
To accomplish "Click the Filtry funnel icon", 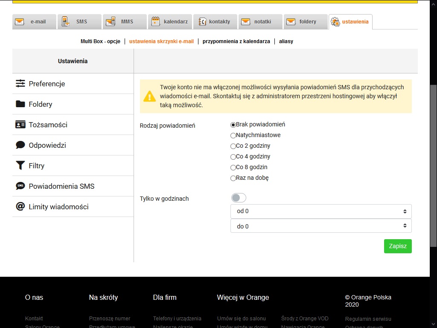I will click(x=20, y=166).
